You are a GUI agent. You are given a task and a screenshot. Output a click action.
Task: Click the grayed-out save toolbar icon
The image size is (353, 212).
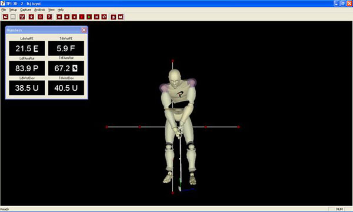pos(13,17)
